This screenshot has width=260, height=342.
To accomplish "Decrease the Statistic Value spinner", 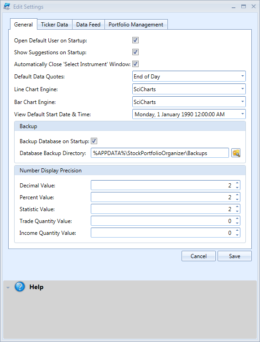I will [237, 211].
